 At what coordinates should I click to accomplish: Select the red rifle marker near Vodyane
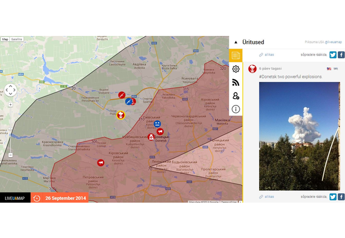pyautogui.click(x=122, y=95)
